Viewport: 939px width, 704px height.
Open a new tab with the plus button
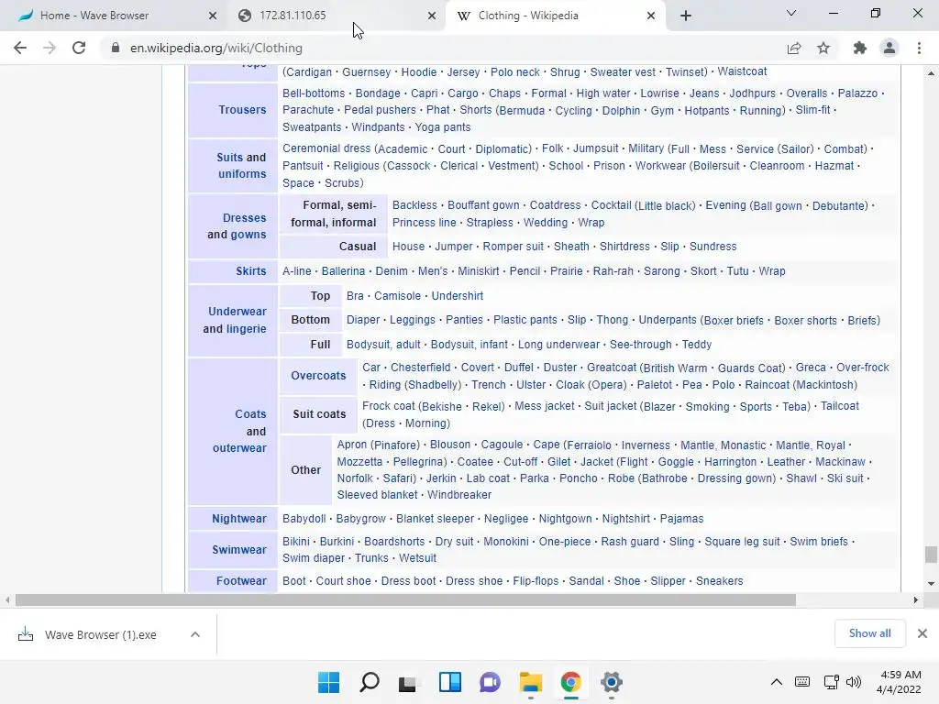686,16
